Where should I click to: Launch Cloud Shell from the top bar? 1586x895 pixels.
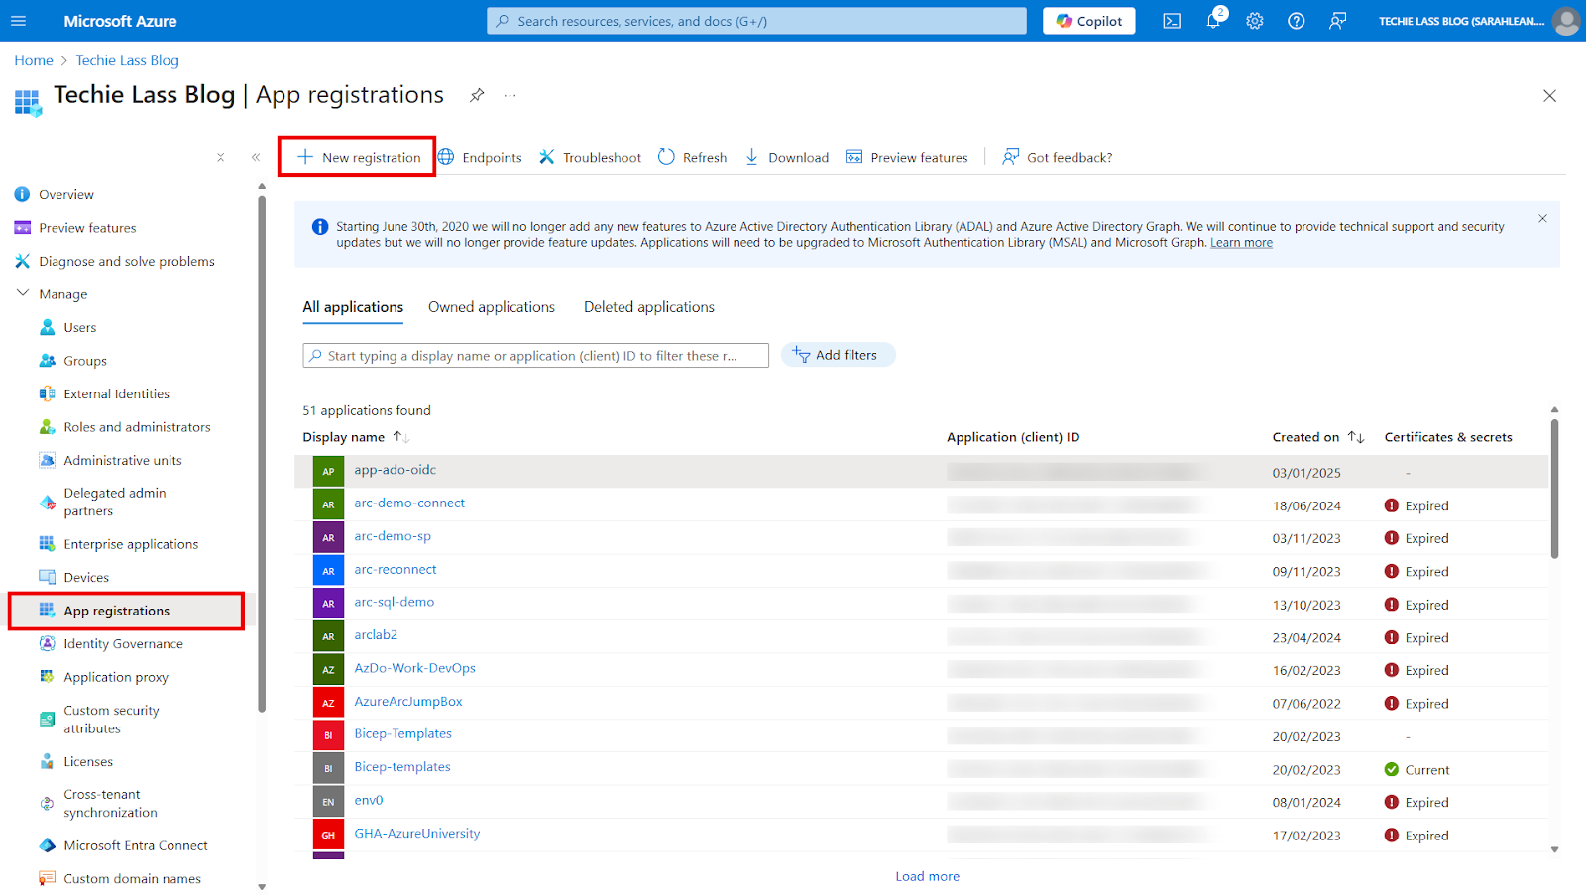[x=1172, y=21]
